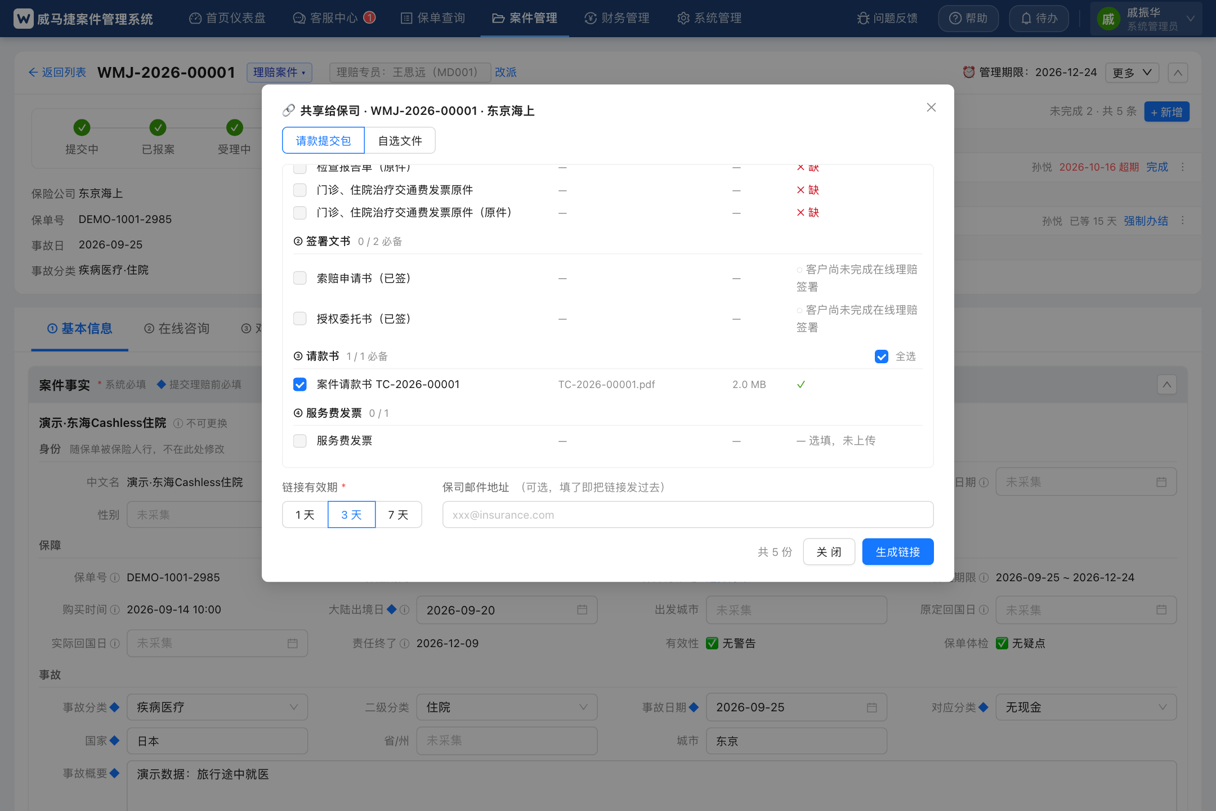Open 财务管理 in the top navigation
Image resolution: width=1216 pixels, height=811 pixels.
pos(617,19)
